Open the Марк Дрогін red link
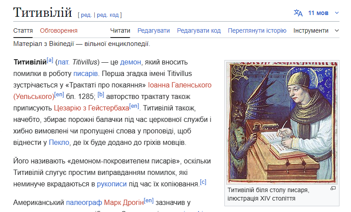The height and width of the screenshot is (212, 351). coord(124,203)
